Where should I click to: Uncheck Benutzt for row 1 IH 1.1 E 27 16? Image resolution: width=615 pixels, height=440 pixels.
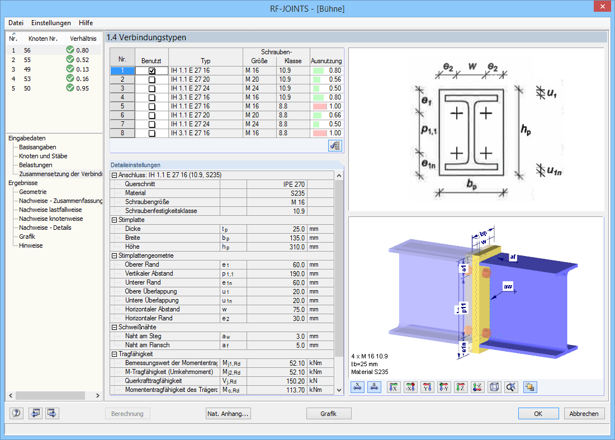pyautogui.click(x=152, y=70)
